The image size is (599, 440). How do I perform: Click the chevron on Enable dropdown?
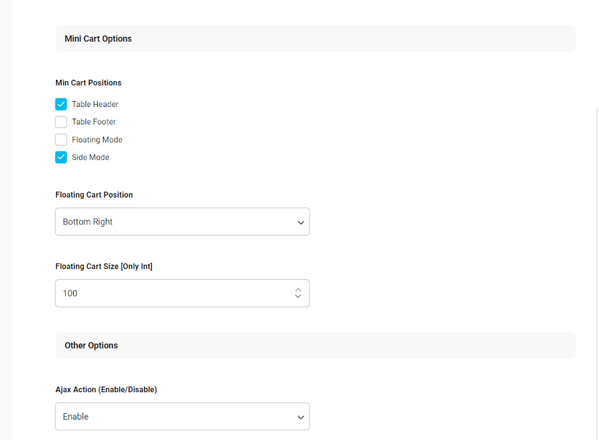301,417
